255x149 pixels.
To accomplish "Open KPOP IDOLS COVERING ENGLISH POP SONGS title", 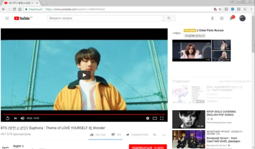I will (x=221, y=113).
